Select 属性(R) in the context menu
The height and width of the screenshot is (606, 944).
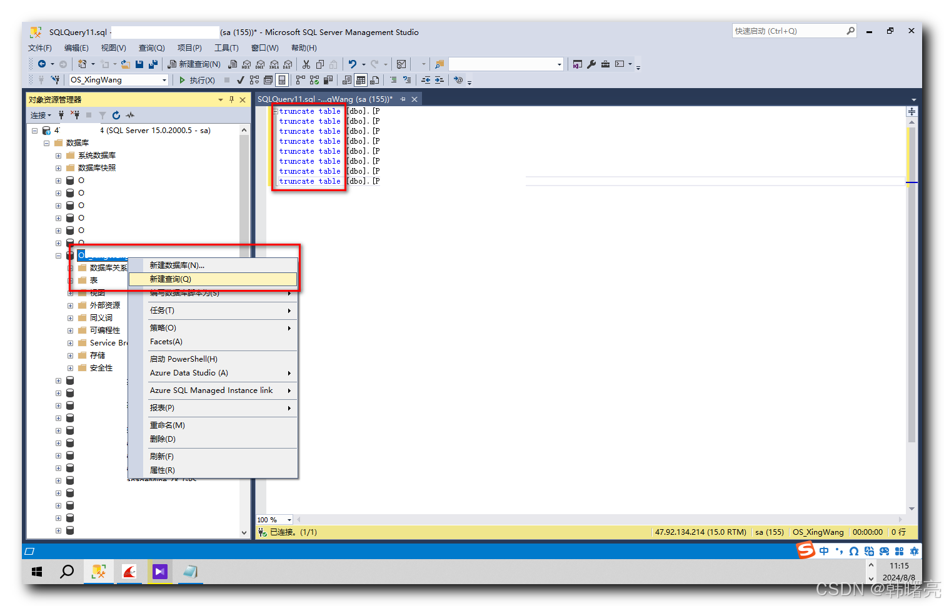[213, 470]
